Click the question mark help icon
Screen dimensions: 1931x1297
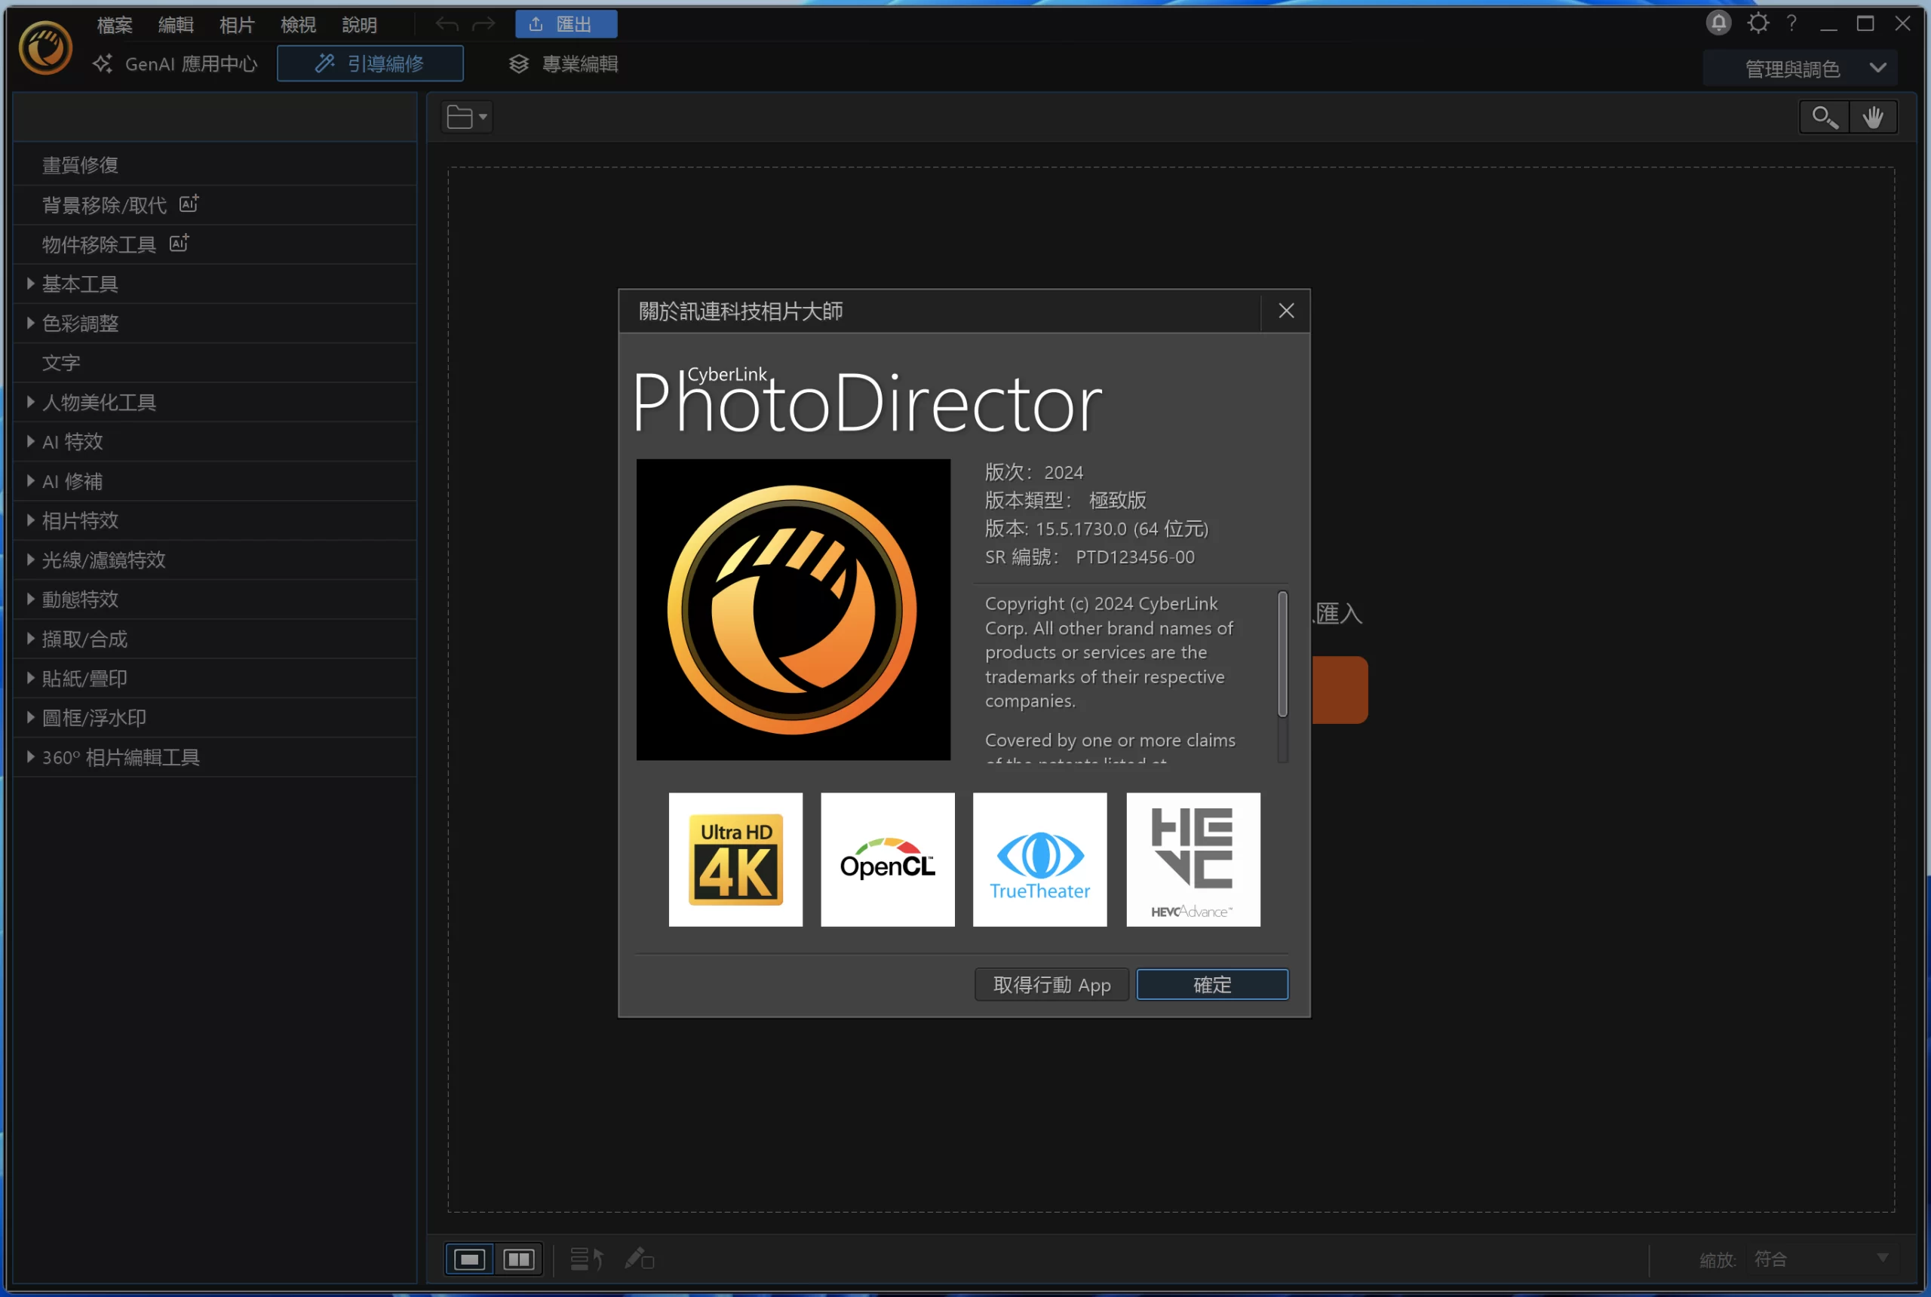click(x=1791, y=23)
